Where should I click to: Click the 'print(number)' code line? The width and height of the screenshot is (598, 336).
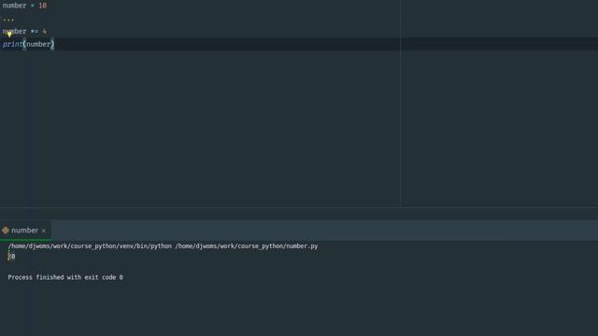29,44
